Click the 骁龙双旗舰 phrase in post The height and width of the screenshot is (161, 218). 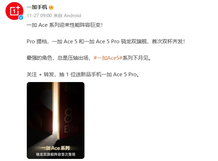click(134, 42)
